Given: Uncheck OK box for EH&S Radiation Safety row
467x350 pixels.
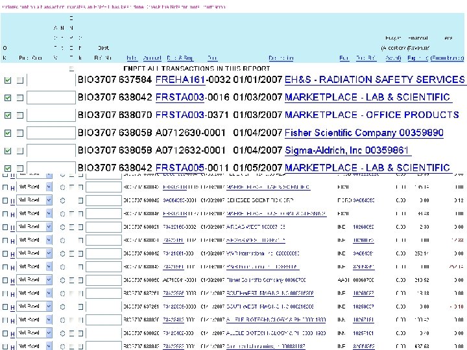Looking at the screenshot, I should [x=8, y=80].
